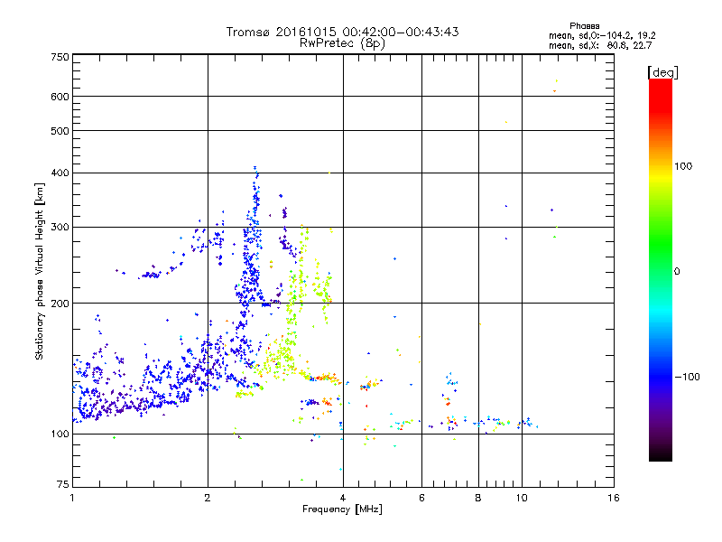722x542 pixels.
Task: Click the green zero-degree region of the colorbar
Action: coord(661,271)
